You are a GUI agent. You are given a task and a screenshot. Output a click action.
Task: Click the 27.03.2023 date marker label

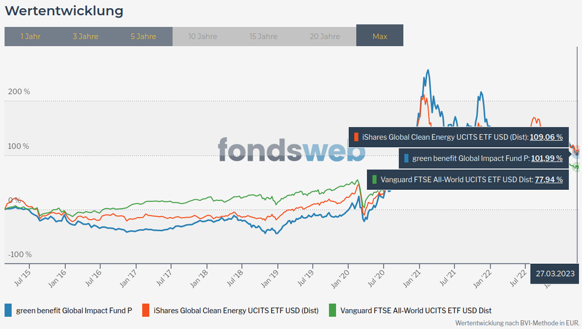[555, 274]
